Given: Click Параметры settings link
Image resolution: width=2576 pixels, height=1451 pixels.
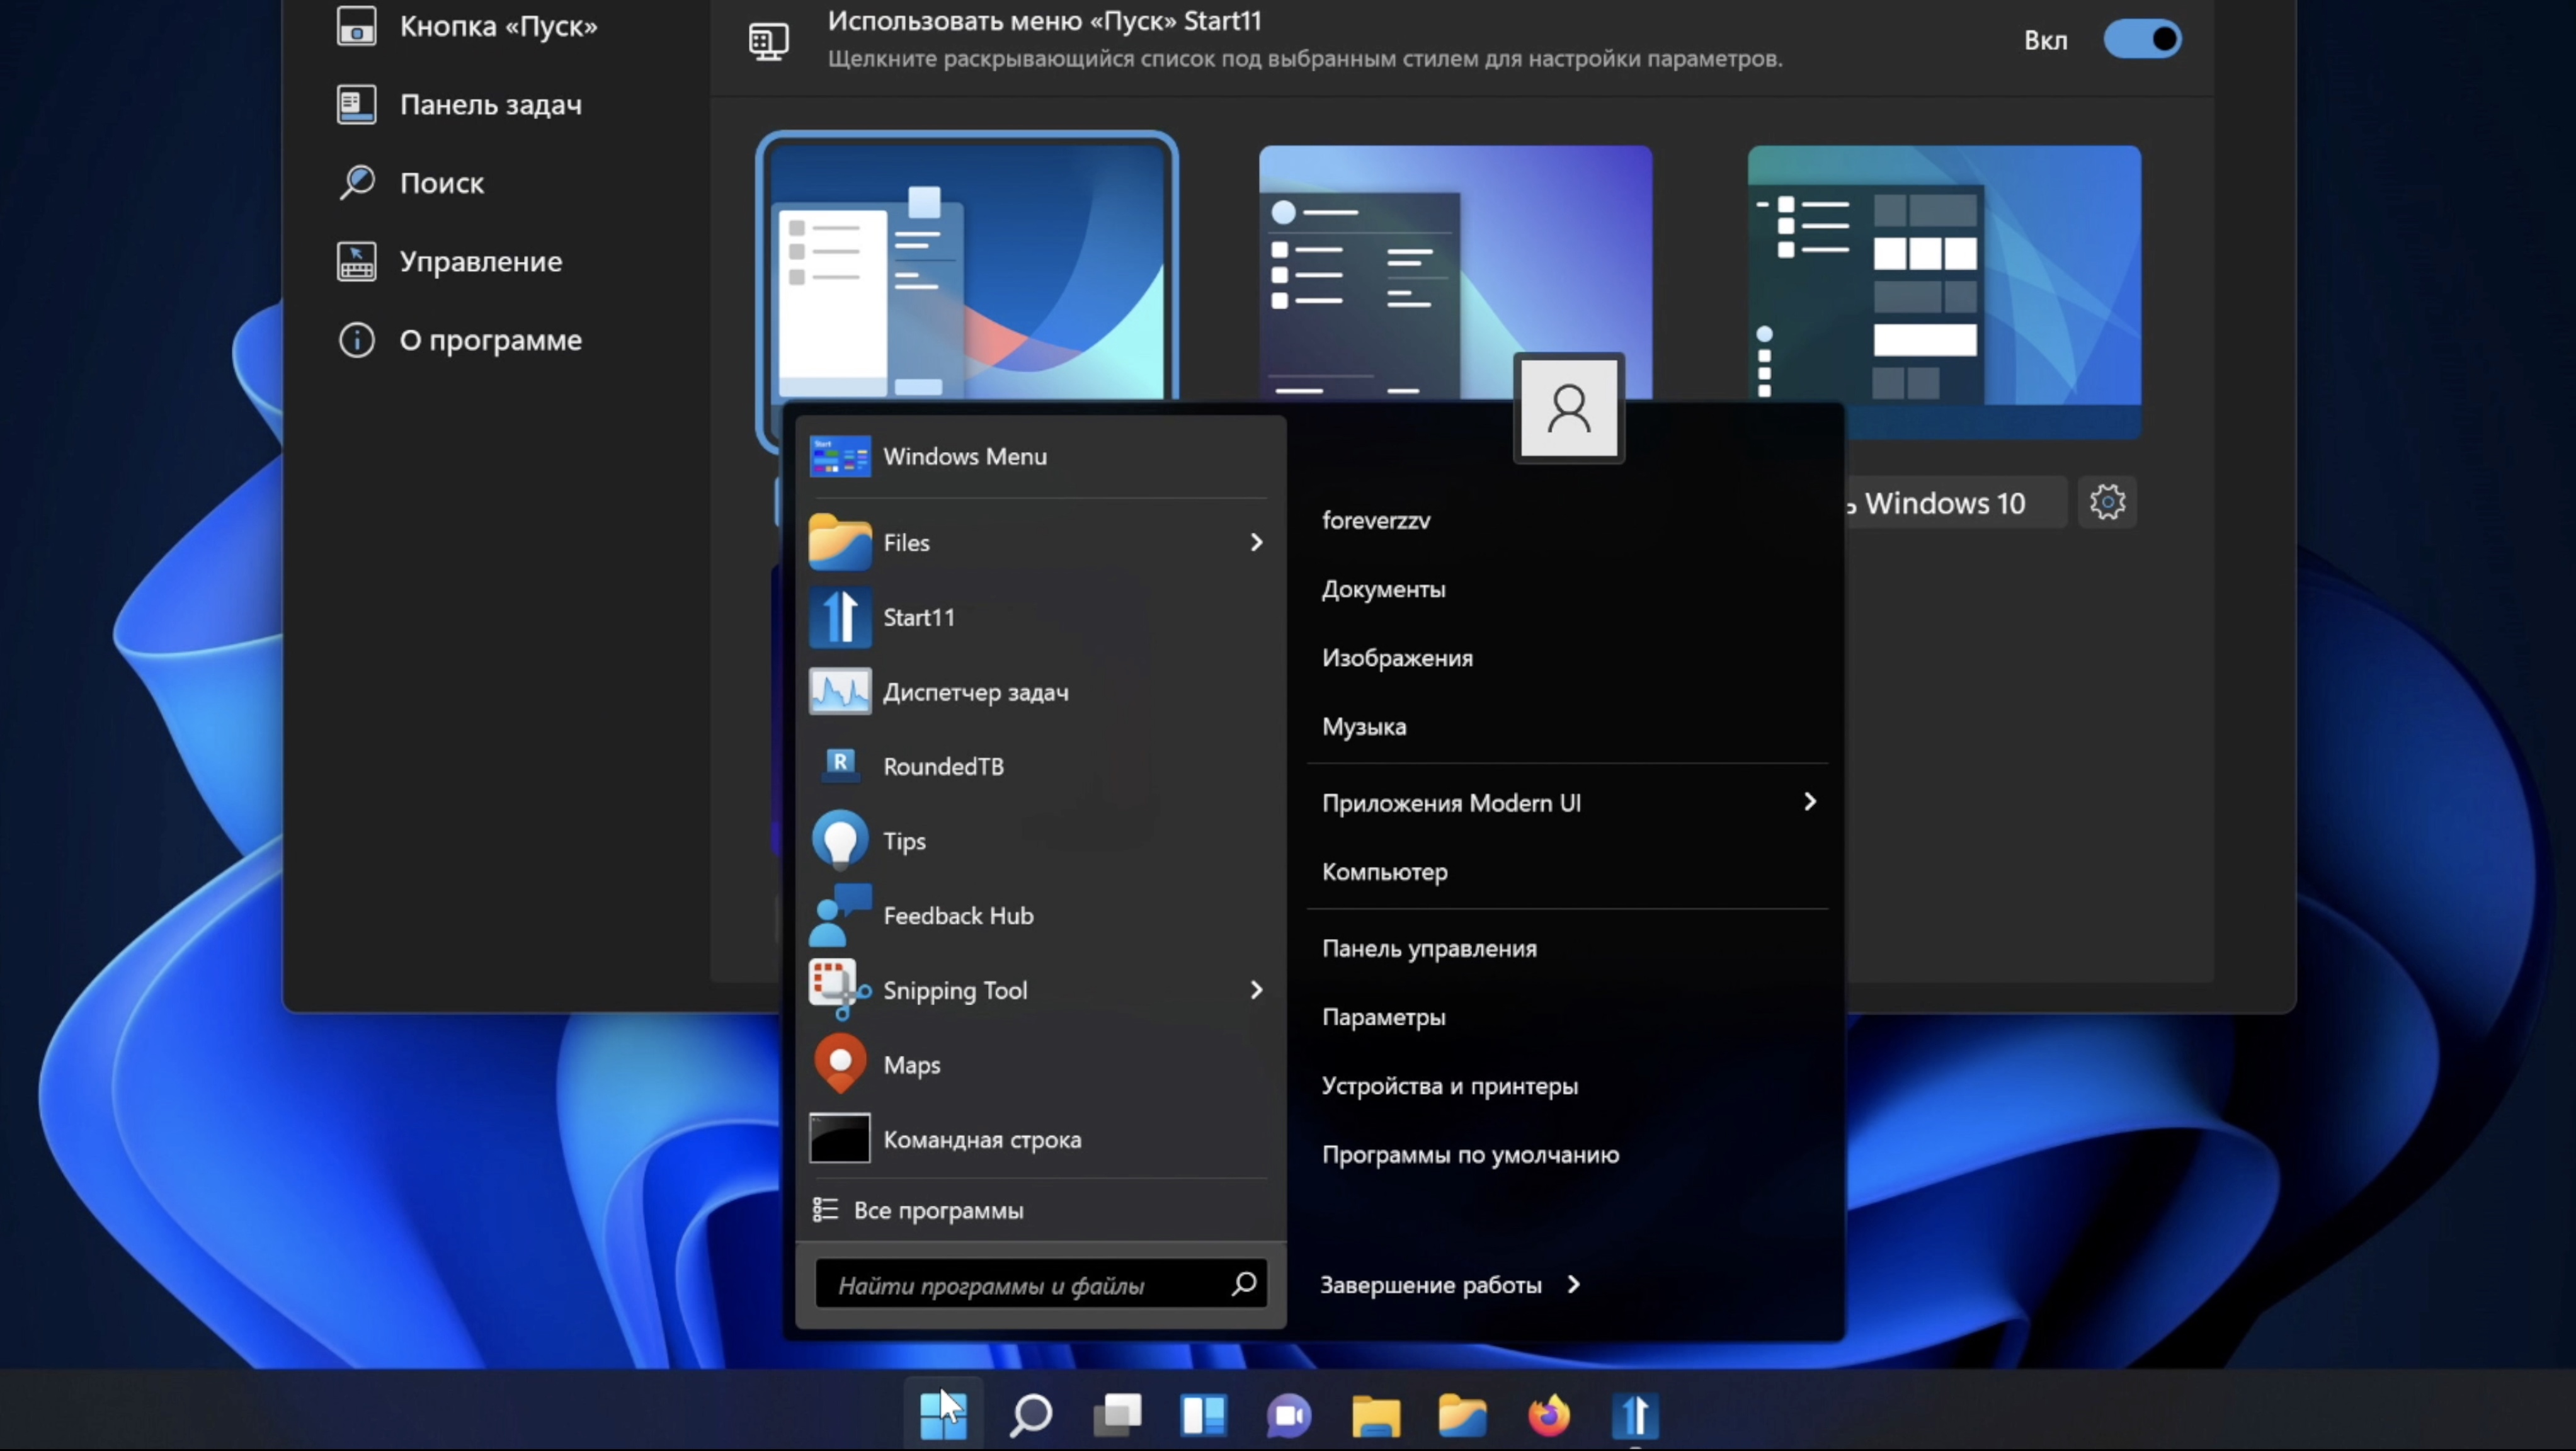Looking at the screenshot, I should [x=1385, y=1016].
